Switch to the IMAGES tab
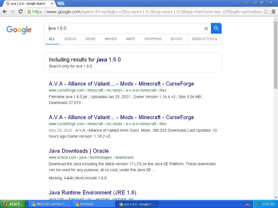 coord(111,39)
